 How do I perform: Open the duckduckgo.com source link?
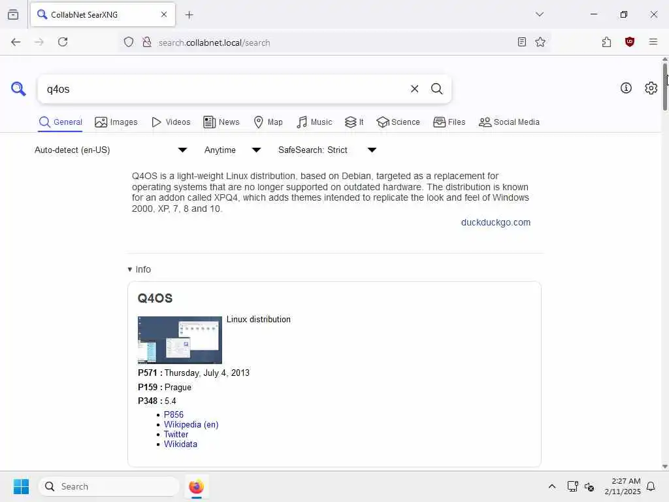pos(495,222)
